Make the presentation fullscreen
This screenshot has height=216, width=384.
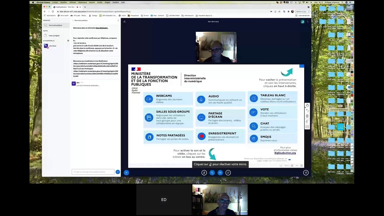pyautogui.click(x=301, y=166)
